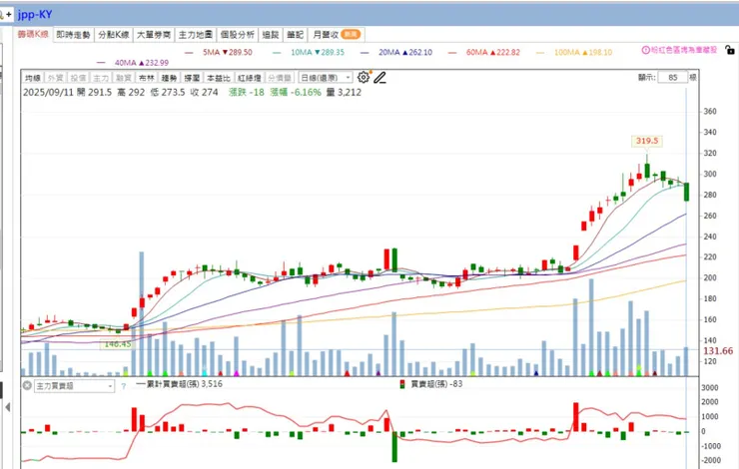Click the 319.5 high price label

(x=647, y=141)
